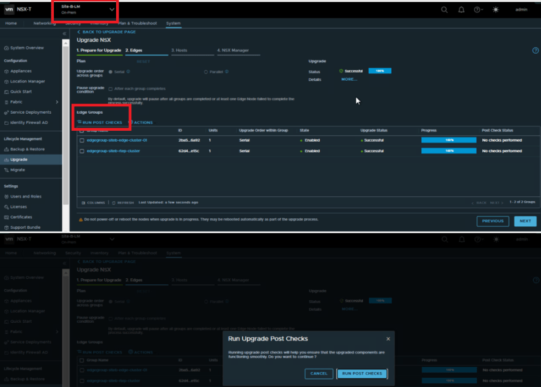Viewport: 541px width, 387px height.
Task: Expand the Fabric sidebar section
Action: pos(57,102)
